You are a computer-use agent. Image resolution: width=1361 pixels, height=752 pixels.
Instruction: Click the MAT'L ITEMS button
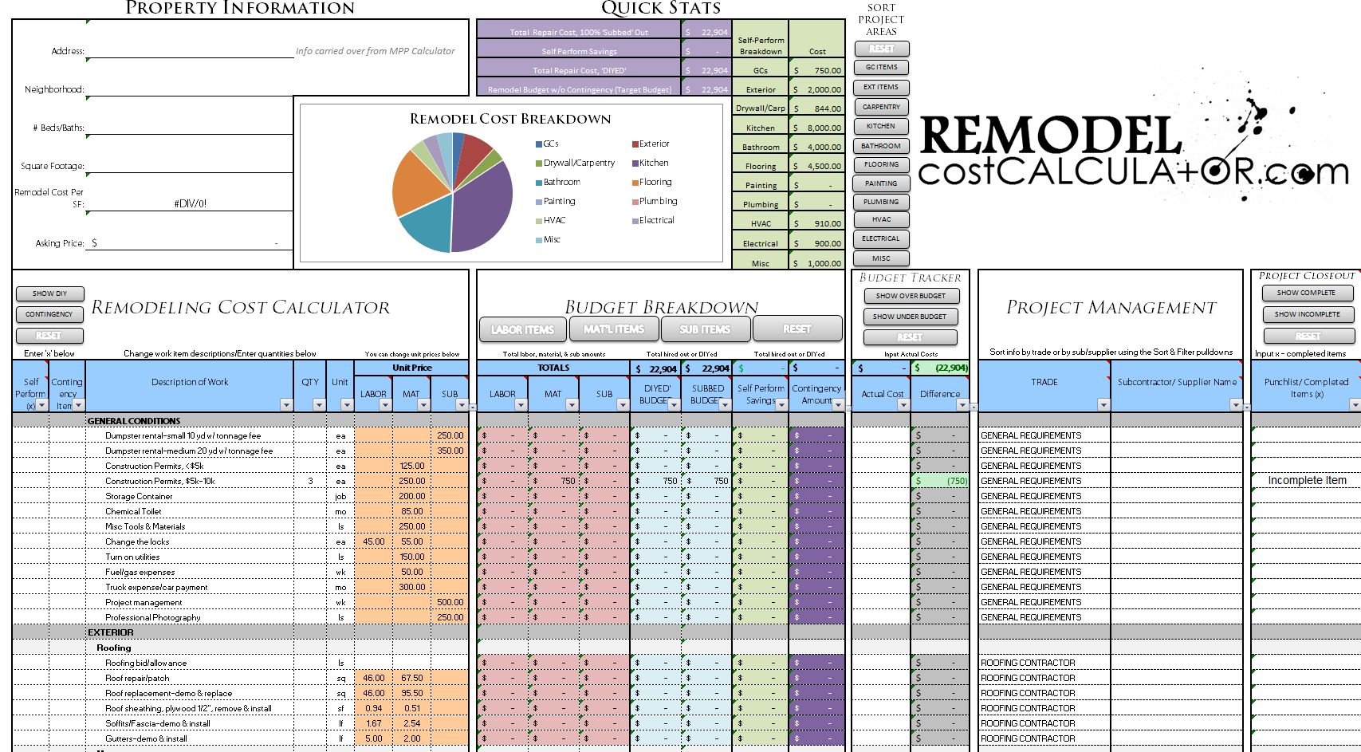(x=614, y=329)
